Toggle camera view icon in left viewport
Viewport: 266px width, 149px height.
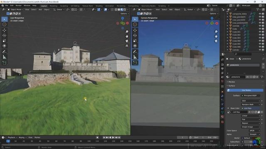[x=127, y=41]
